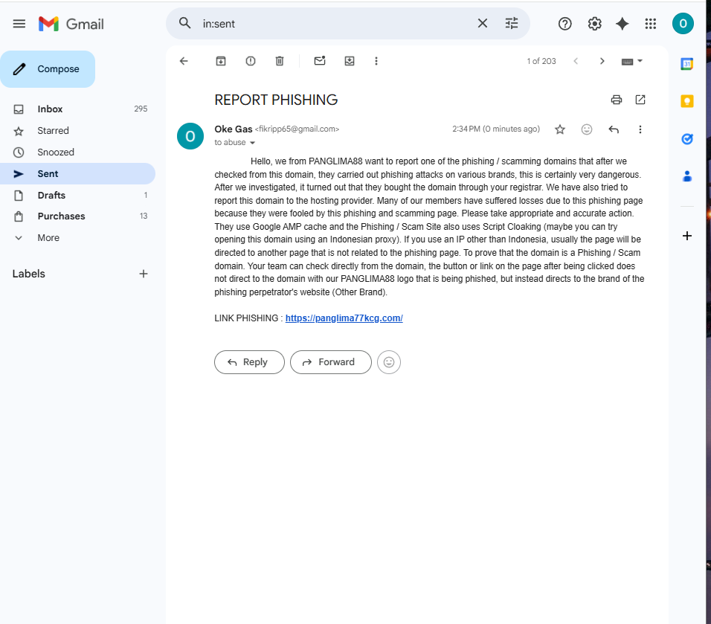
Task: Open Google Keep side panel
Action: coord(687,100)
